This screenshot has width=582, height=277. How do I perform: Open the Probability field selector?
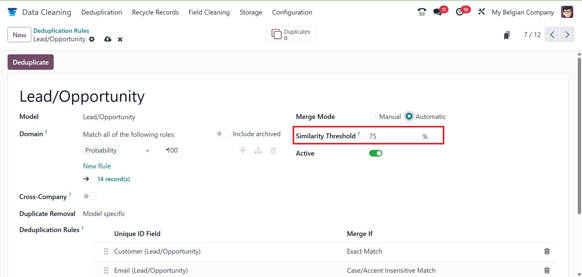click(101, 150)
